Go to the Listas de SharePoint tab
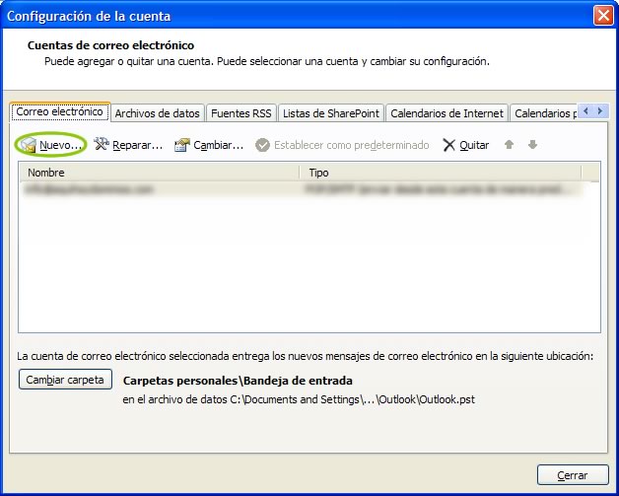This screenshot has width=619, height=496. coord(331,113)
